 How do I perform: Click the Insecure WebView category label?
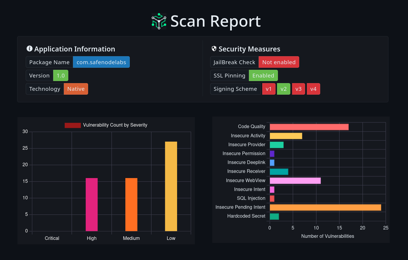(246, 180)
